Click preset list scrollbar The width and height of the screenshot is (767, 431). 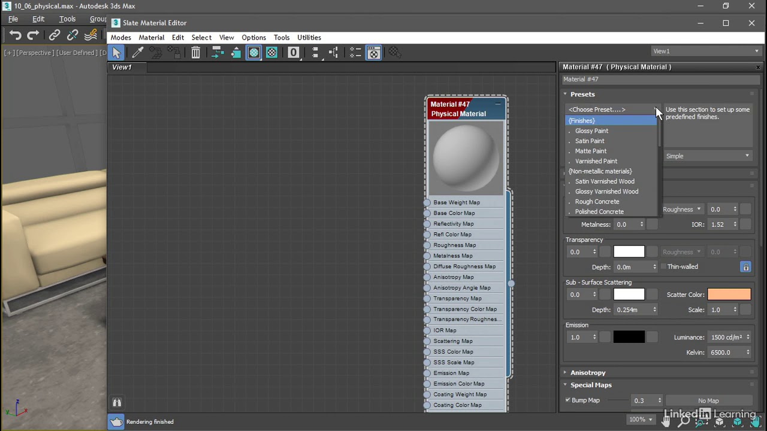(660, 166)
